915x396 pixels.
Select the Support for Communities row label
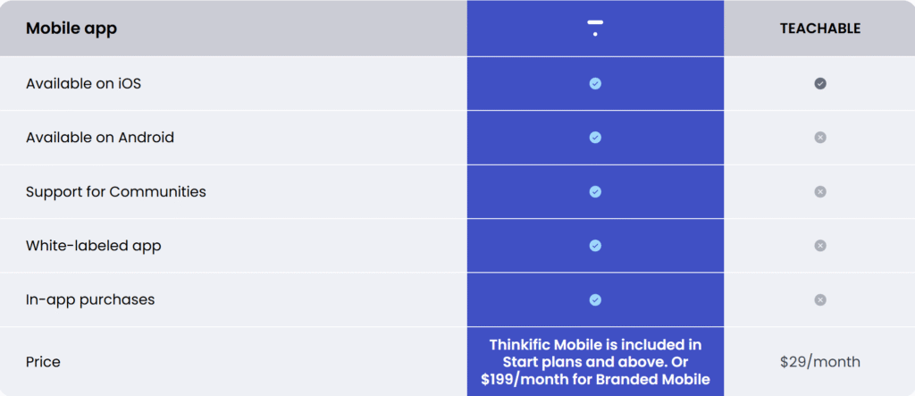[115, 191]
